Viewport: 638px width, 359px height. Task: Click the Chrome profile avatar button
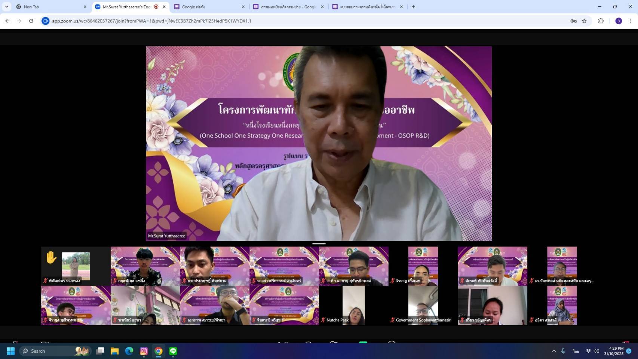[x=619, y=21]
